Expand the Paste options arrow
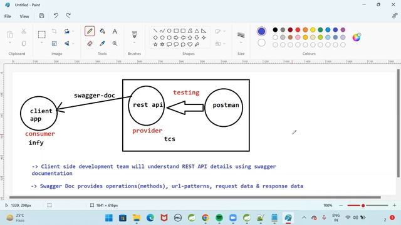The image size is (401, 225). [x=10, y=43]
